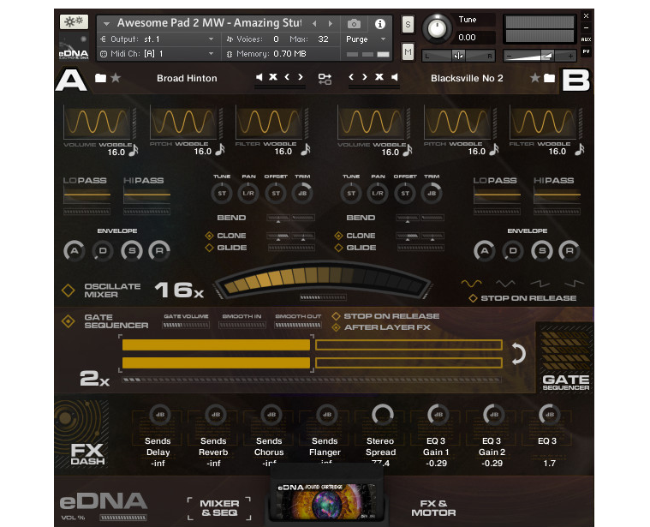Screen dimensions: 650x527
Task: Click the camera snapshot icon
Action: [x=354, y=24]
